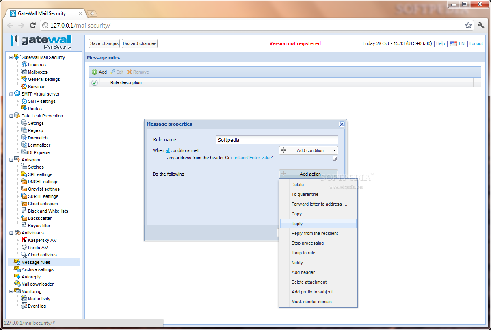491x330 pixels.
Task: Open Mail downloader tree item
Action: pos(37,284)
